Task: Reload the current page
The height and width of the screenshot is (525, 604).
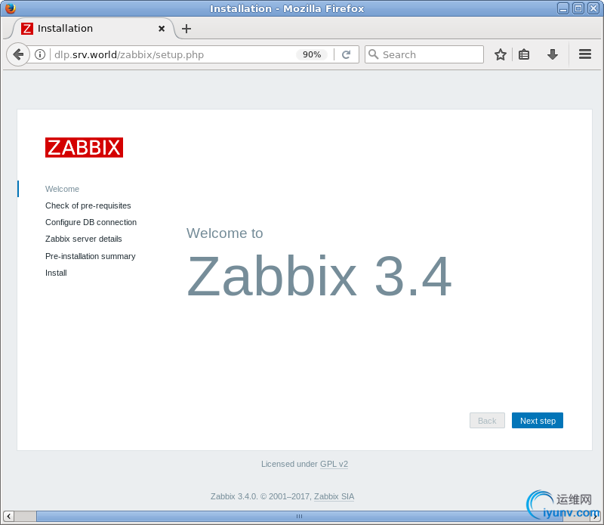Action: [x=347, y=54]
